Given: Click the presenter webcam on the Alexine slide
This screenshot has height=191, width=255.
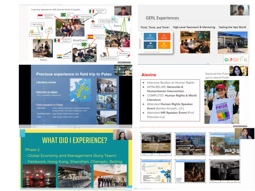Looking at the screenshot, I should tap(239, 71).
